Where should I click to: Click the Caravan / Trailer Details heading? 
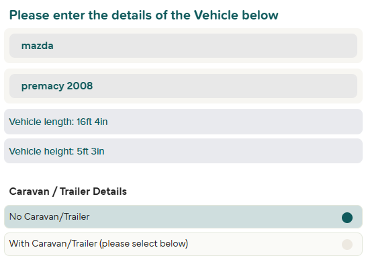68,191
